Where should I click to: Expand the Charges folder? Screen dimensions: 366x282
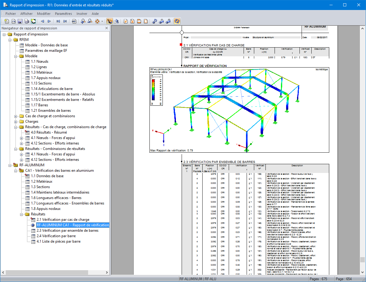coord(16,121)
